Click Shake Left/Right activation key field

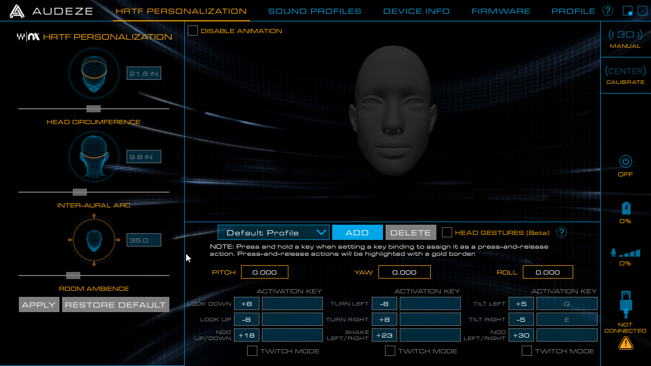point(430,335)
